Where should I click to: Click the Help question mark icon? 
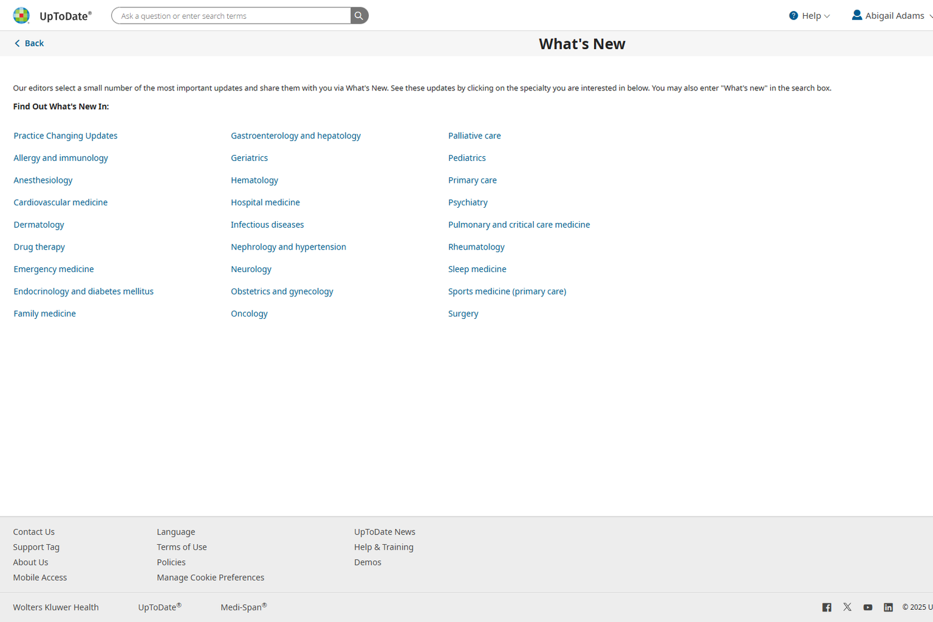coord(793,16)
